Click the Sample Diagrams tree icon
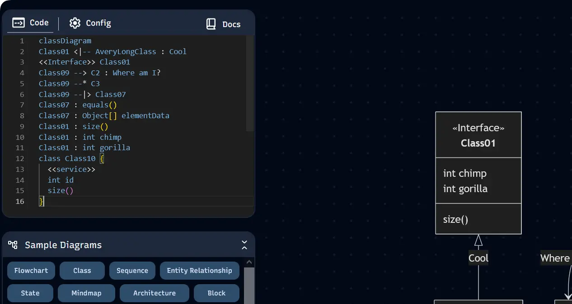The width and height of the screenshot is (572, 304). [13, 245]
